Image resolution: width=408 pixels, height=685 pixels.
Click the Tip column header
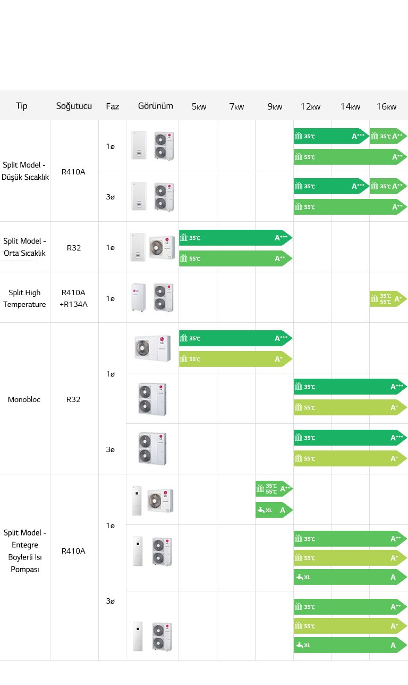click(x=22, y=106)
